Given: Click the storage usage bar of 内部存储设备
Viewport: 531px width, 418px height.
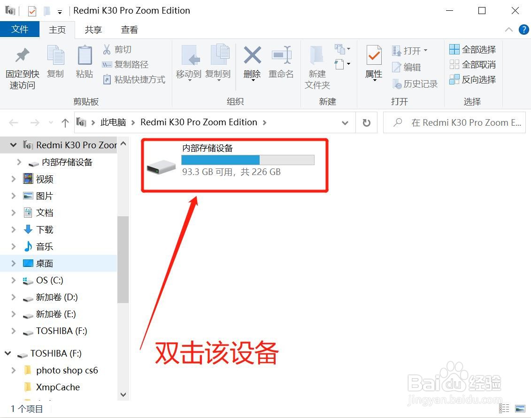Looking at the screenshot, I should (248, 160).
